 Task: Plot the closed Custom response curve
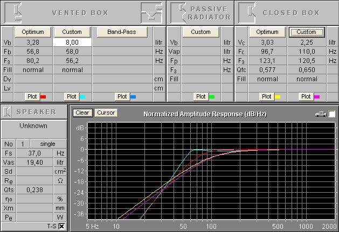pyautogui.click(x=306, y=96)
